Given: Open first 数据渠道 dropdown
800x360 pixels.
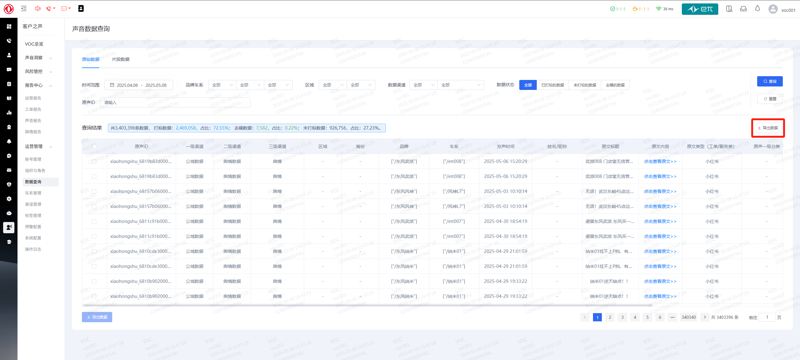Looking at the screenshot, I should point(424,85).
